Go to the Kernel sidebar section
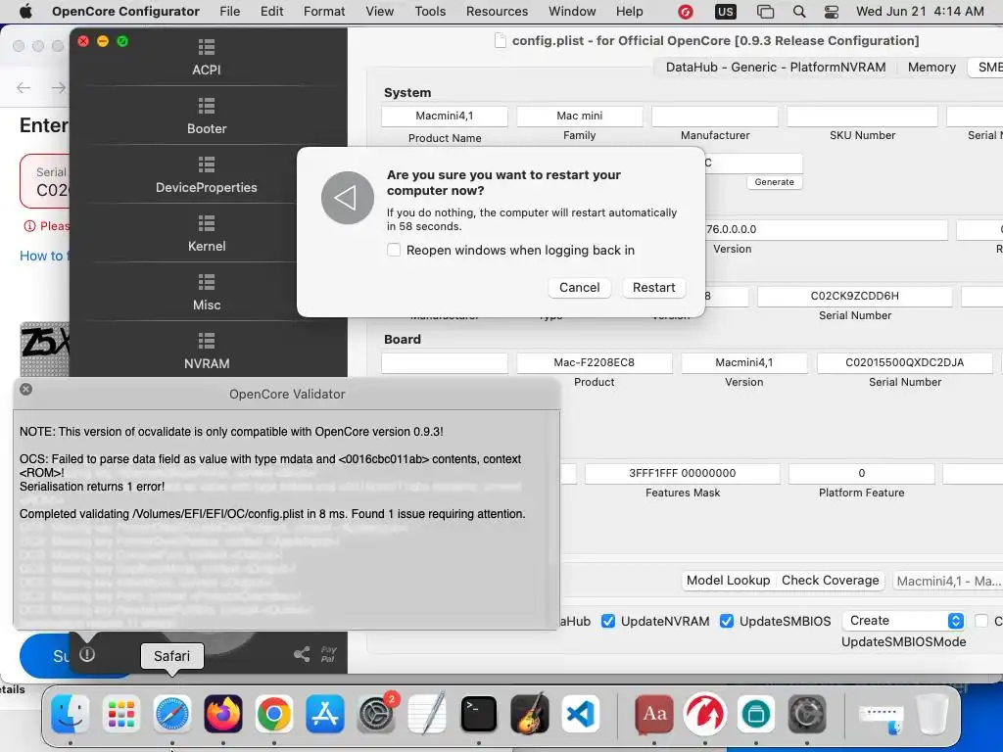 tap(206, 233)
